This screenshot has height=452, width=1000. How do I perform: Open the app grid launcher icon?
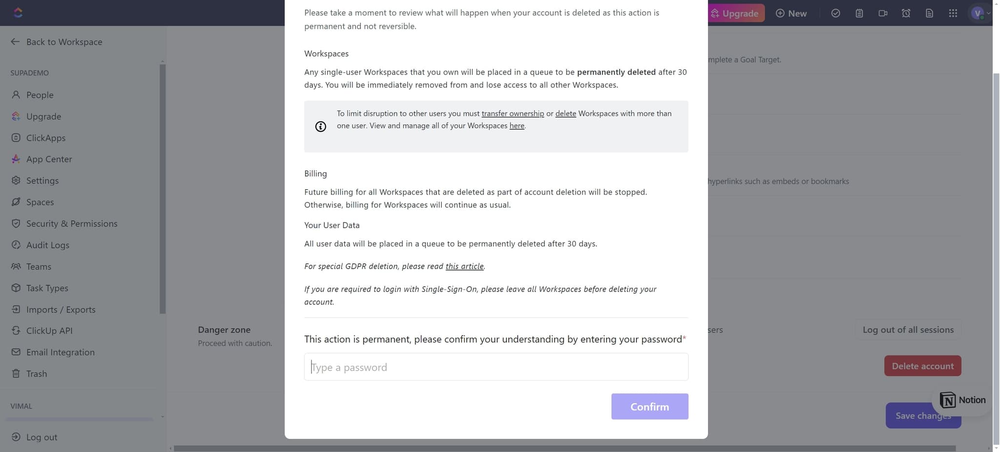click(953, 13)
